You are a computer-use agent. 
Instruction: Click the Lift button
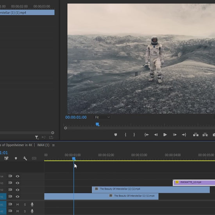tap(196, 135)
